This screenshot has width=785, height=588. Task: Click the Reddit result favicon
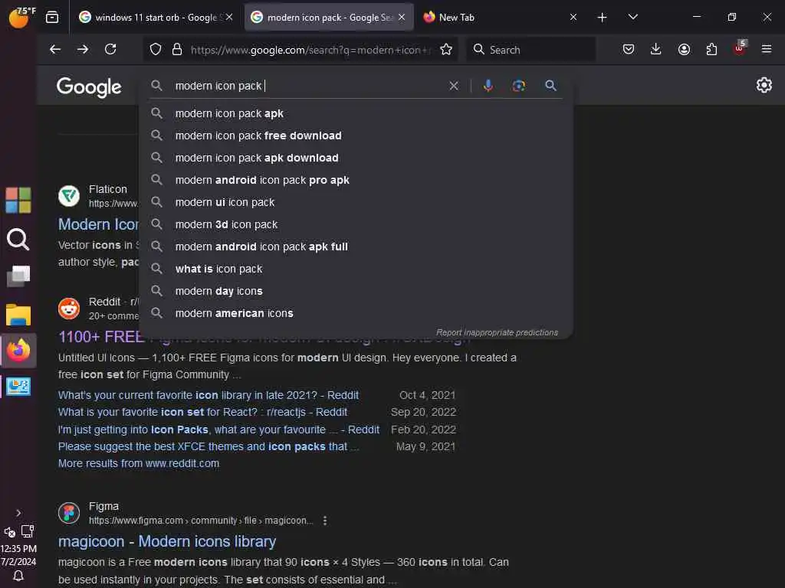click(69, 309)
